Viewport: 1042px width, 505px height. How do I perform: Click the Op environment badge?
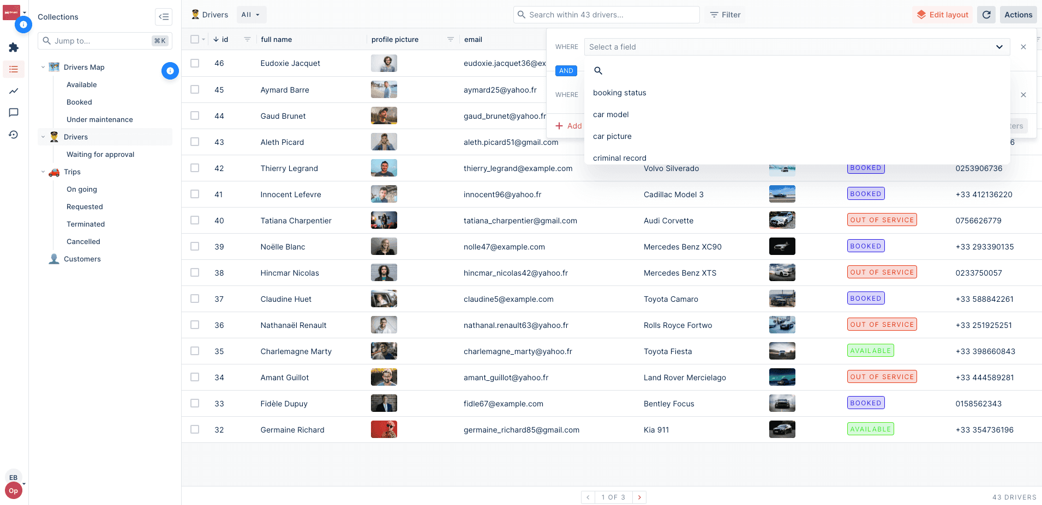13,490
